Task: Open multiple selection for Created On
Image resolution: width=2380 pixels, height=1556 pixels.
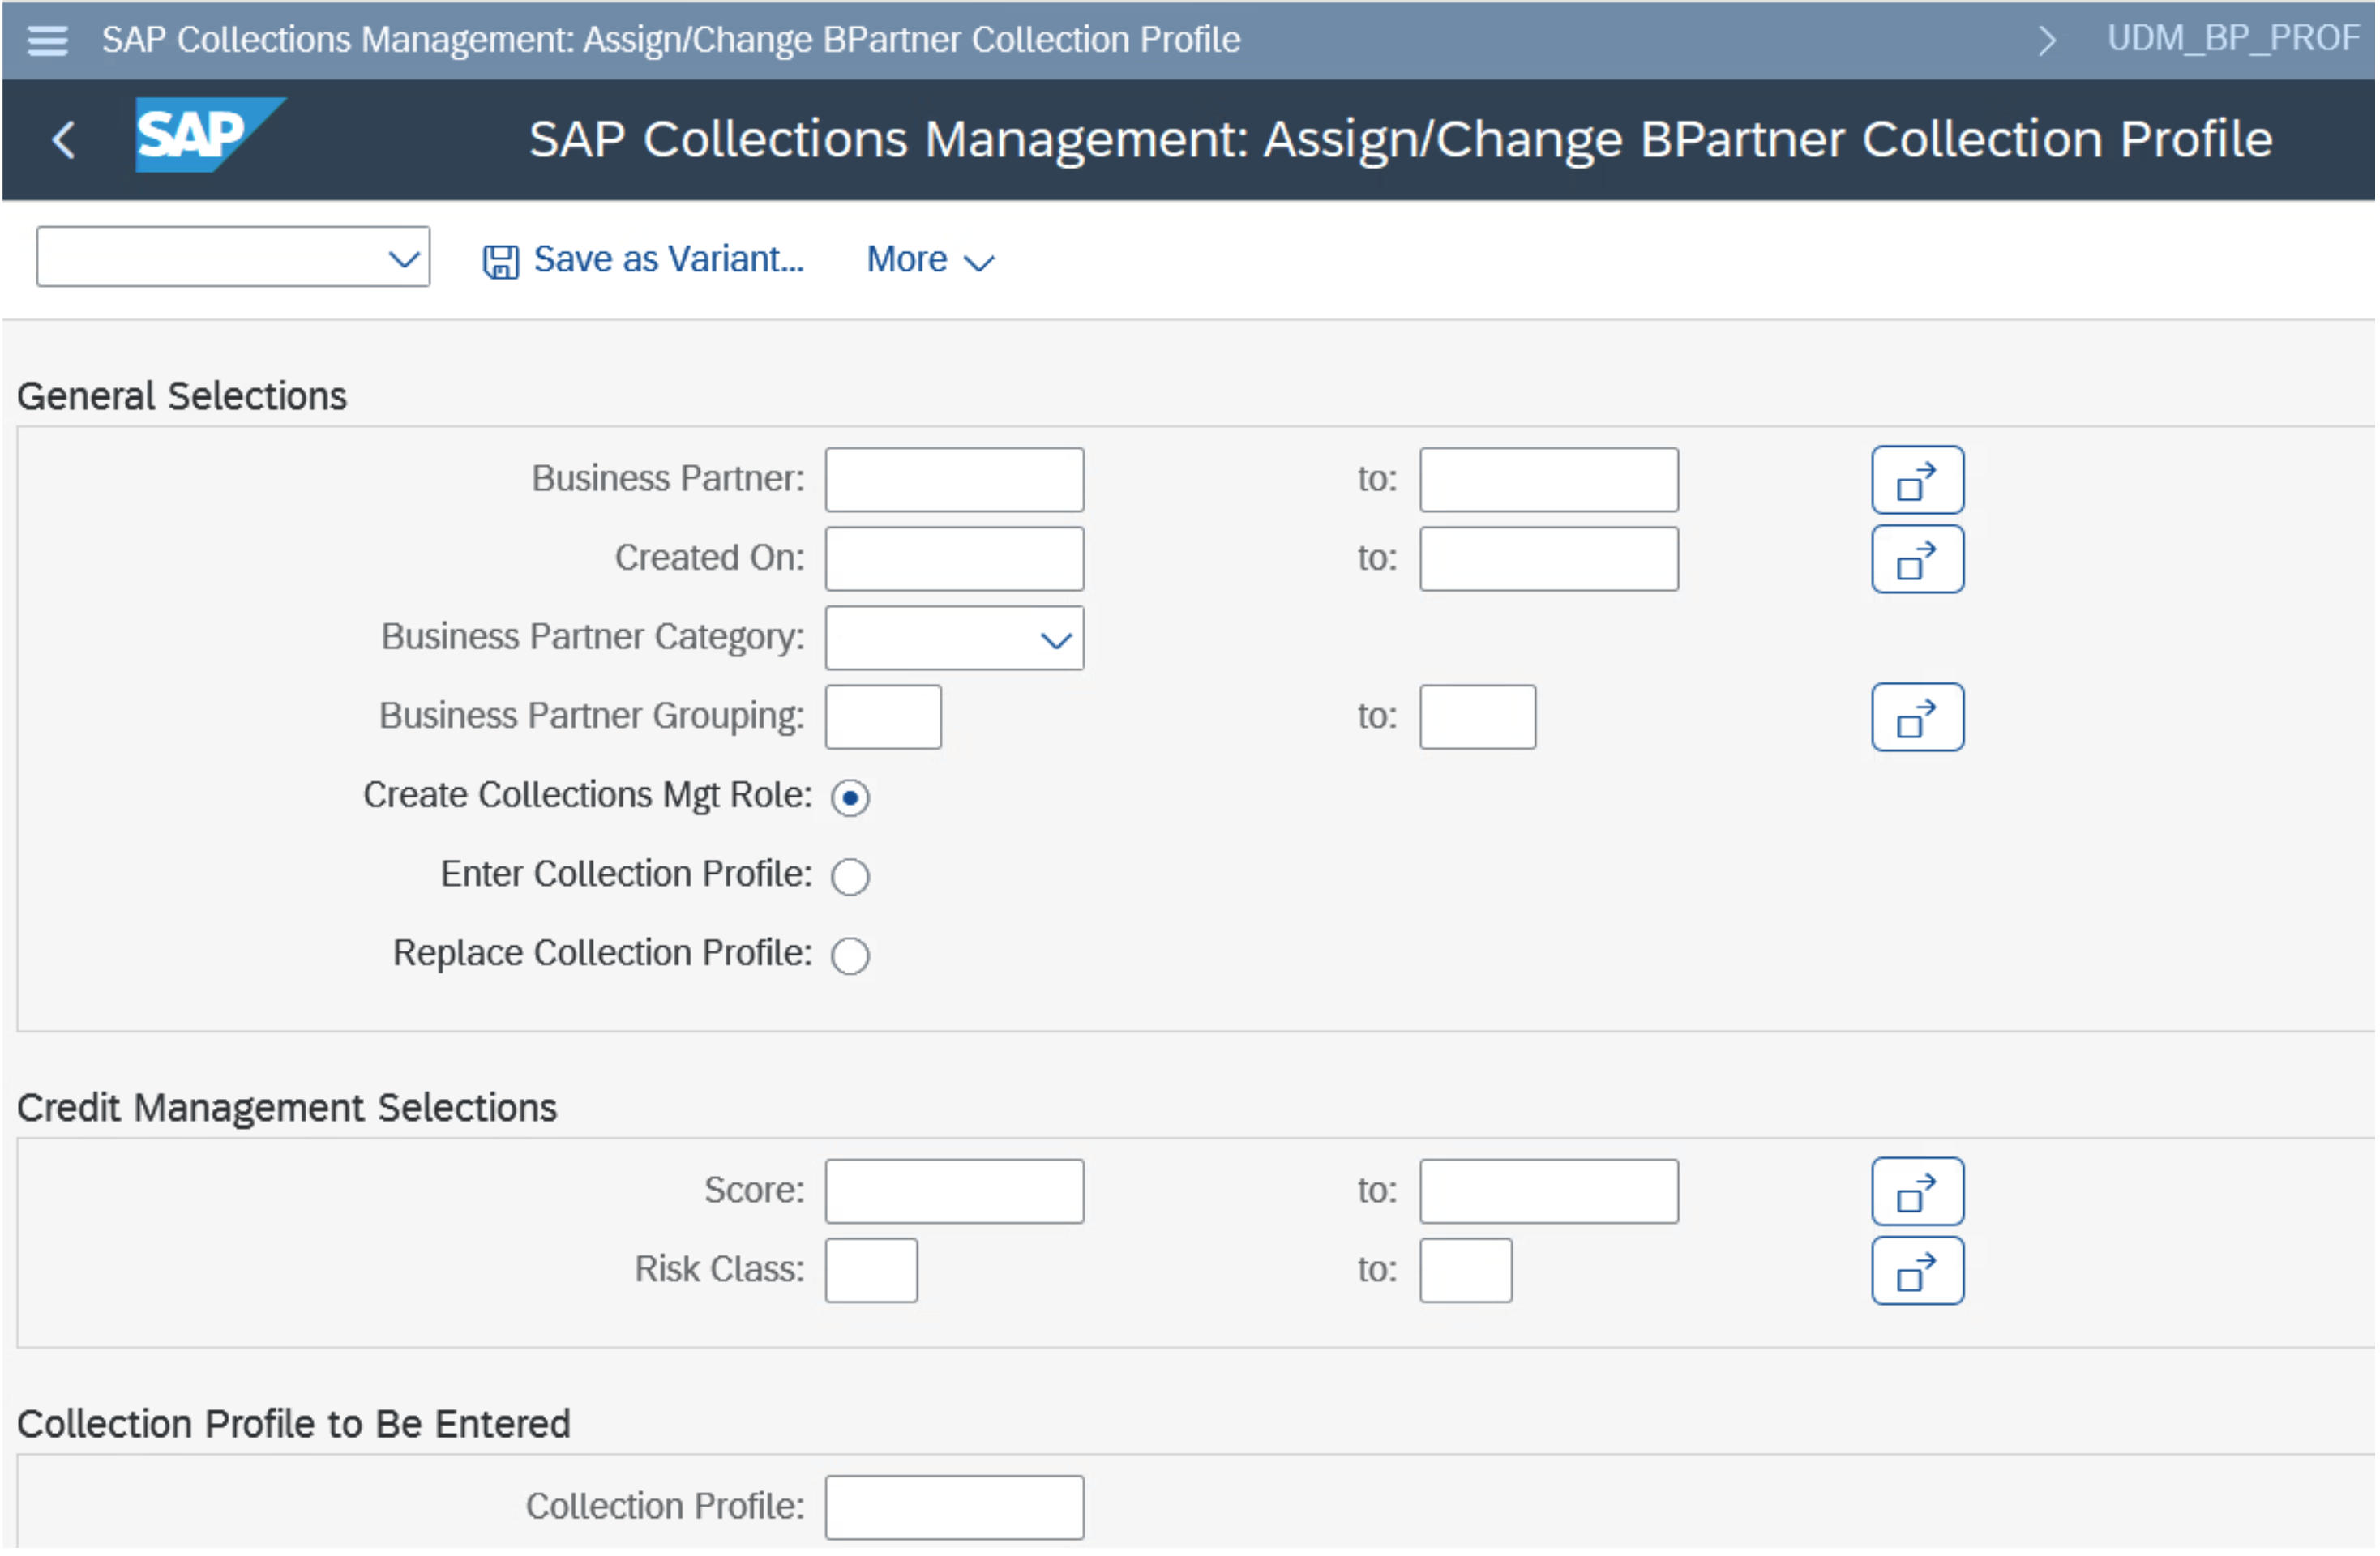Action: (1916, 559)
